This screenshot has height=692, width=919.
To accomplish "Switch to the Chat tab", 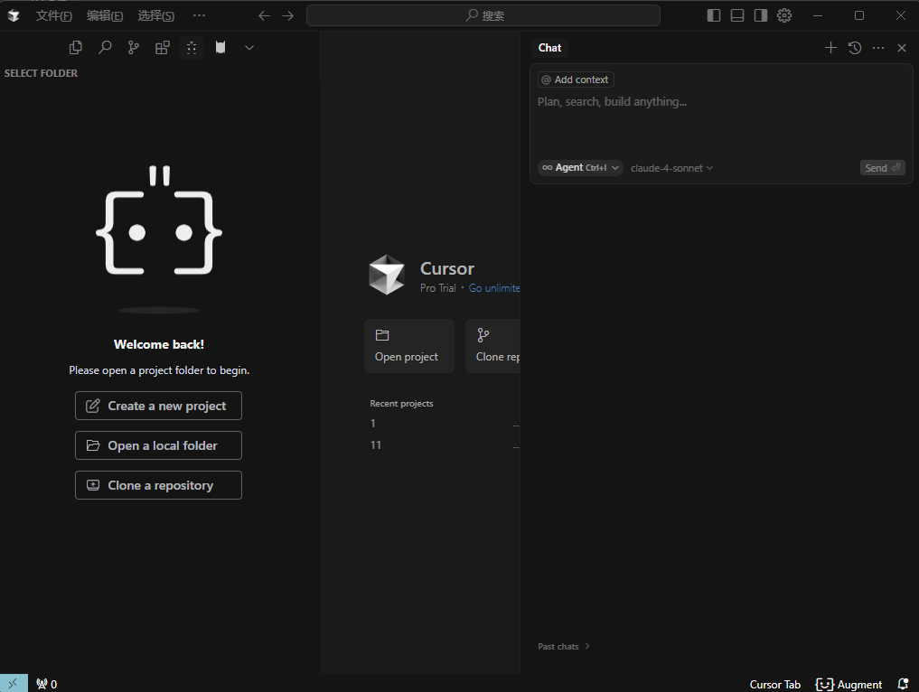I will 549,48.
